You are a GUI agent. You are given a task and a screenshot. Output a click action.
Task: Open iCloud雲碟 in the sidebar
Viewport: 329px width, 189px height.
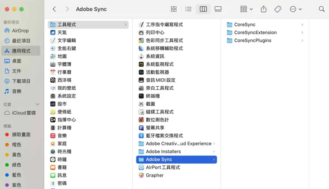click(x=20, y=113)
